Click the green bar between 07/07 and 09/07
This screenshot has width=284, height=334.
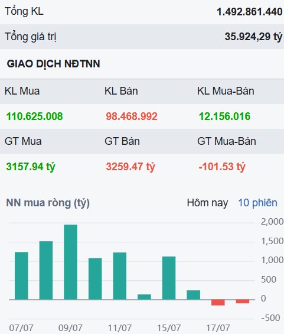click(46, 270)
